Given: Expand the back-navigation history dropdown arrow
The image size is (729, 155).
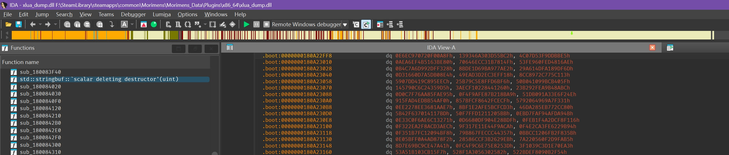Looking at the screenshot, I should [40, 24].
